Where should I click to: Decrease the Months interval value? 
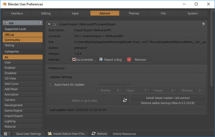98,90
